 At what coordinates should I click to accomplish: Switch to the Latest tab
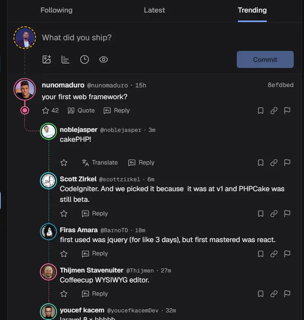coord(154,10)
